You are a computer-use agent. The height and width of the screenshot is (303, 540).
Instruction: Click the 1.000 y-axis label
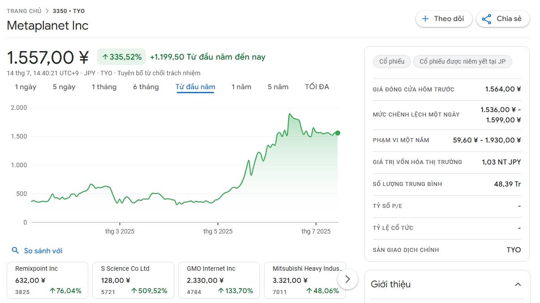(x=19, y=165)
